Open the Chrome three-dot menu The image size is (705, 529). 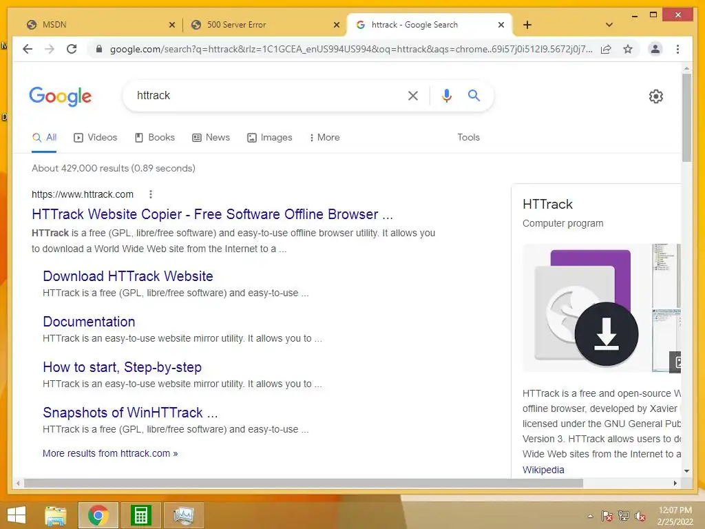point(677,49)
